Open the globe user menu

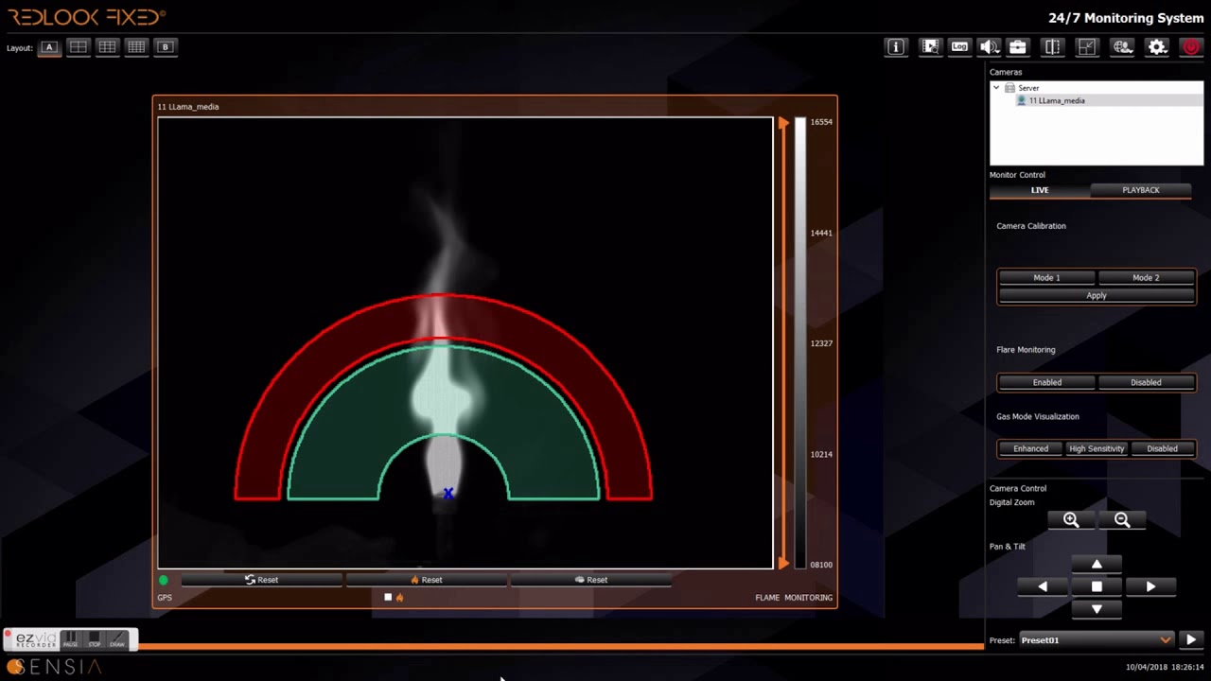pos(1122,47)
